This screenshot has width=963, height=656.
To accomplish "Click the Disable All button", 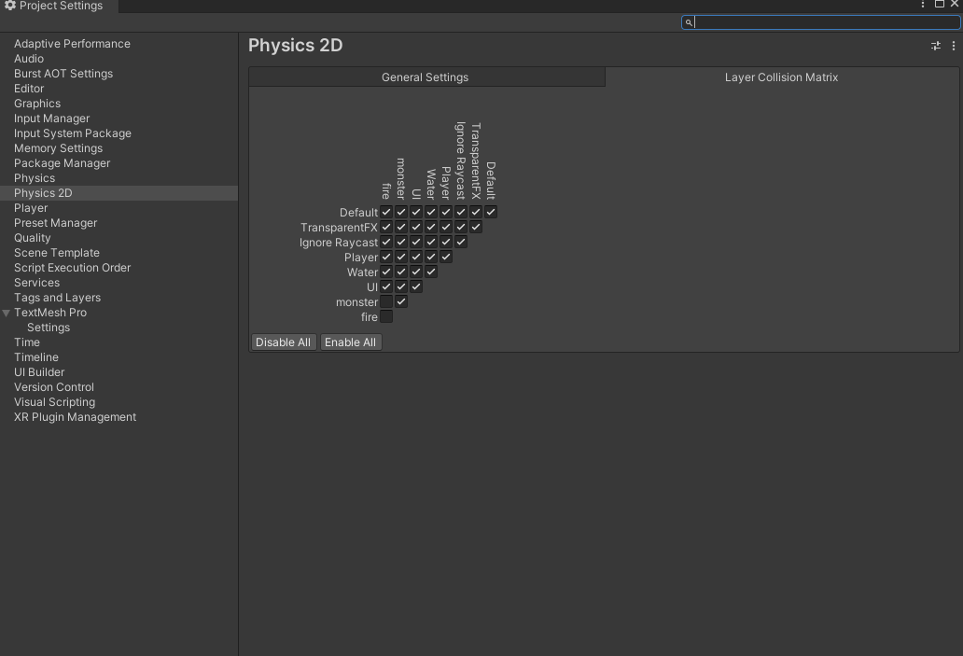I will 283,342.
